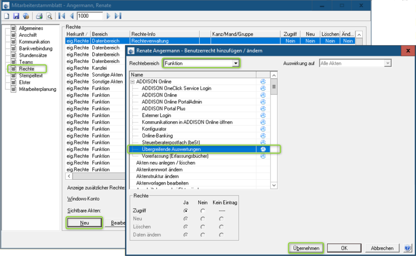The height and width of the screenshot is (256, 416).
Task: Click the New document icon in toolbar
Action: point(7,16)
